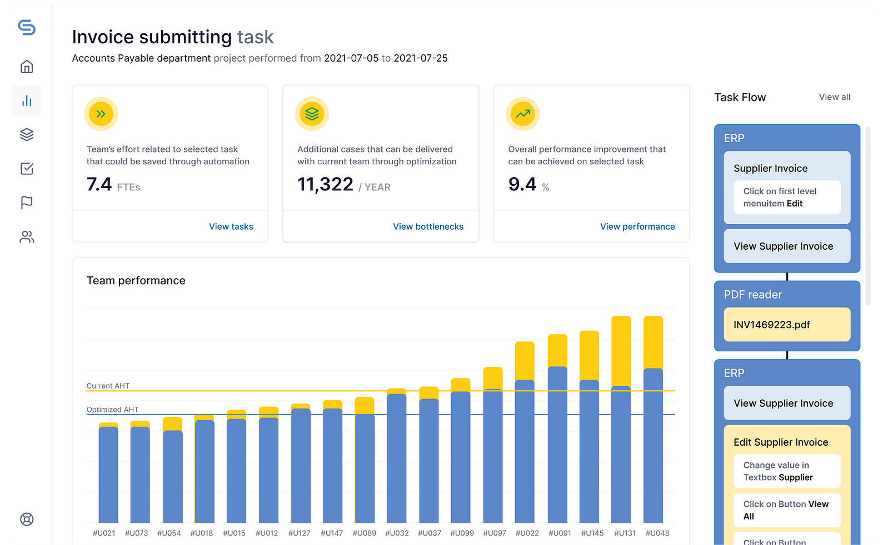Select the bar chart analytics sidebar icon

(x=27, y=100)
